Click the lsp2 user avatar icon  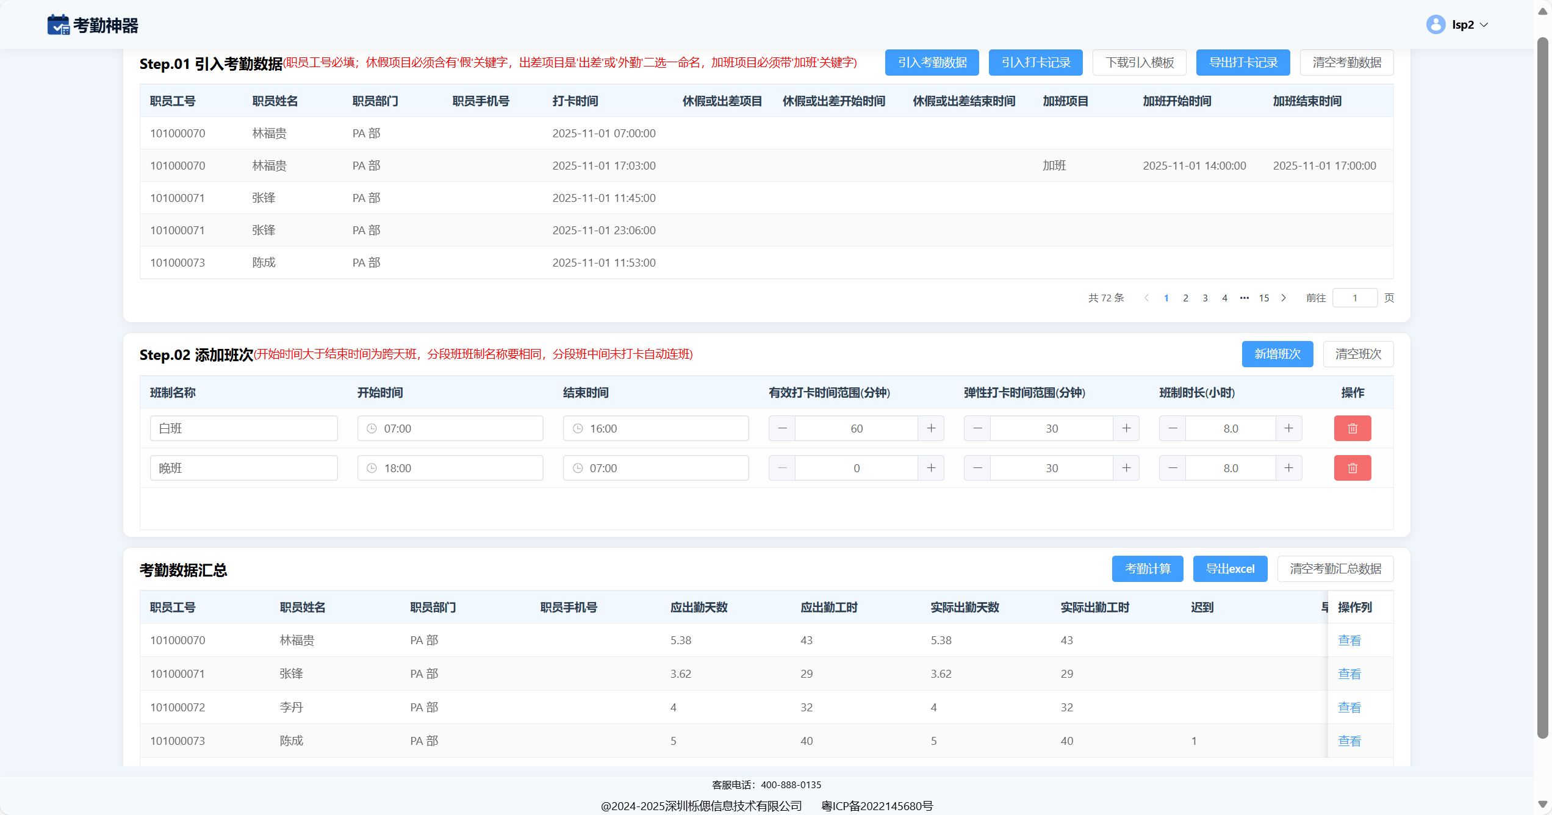click(x=1435, y=24)
